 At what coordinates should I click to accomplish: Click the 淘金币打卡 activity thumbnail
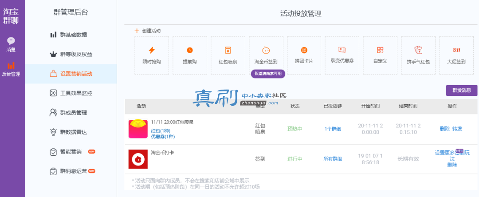(138, 159)
